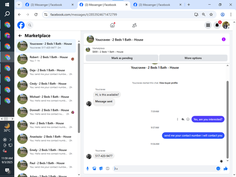Open Chrome three-dot menu

point(231,15)
